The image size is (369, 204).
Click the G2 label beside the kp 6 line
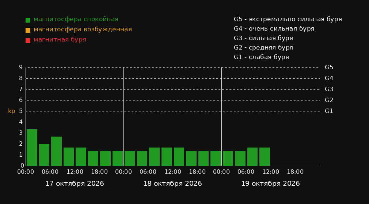329,100
